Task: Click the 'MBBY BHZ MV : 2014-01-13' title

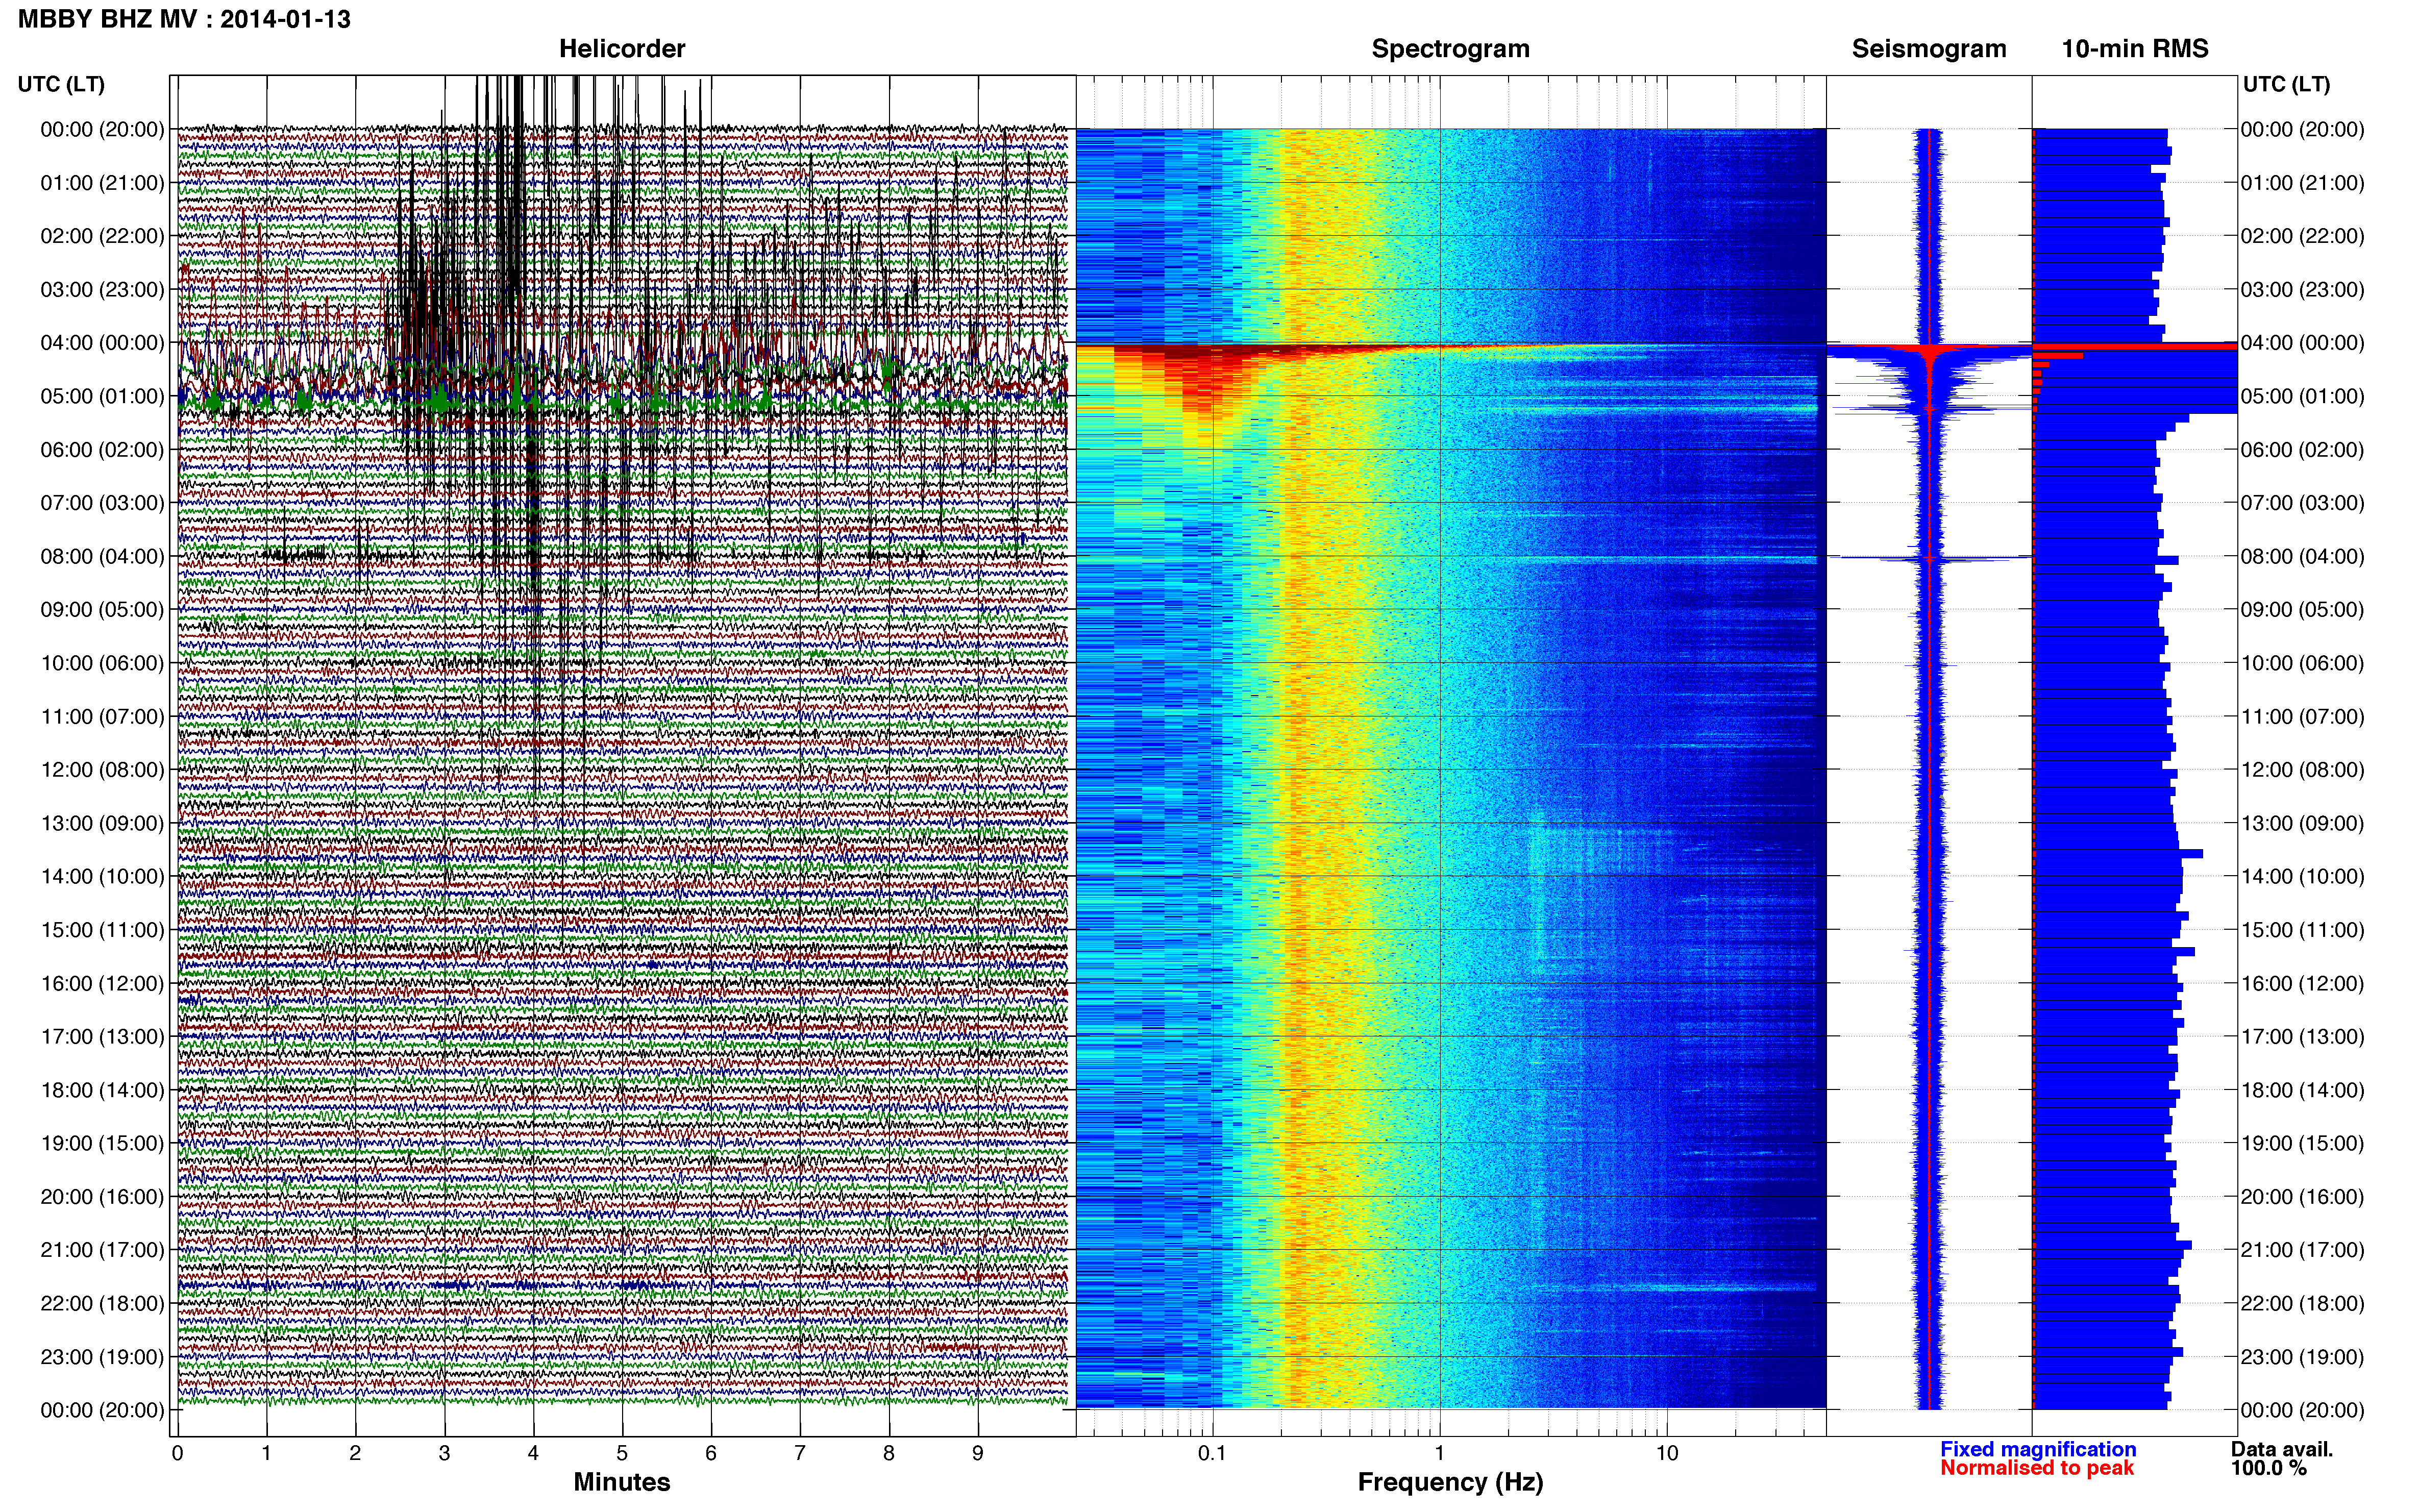Action: coord(184,19)
